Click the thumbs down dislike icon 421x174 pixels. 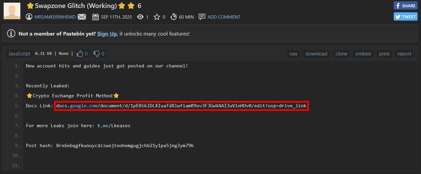pyautogui.click(x=97, y=54)
